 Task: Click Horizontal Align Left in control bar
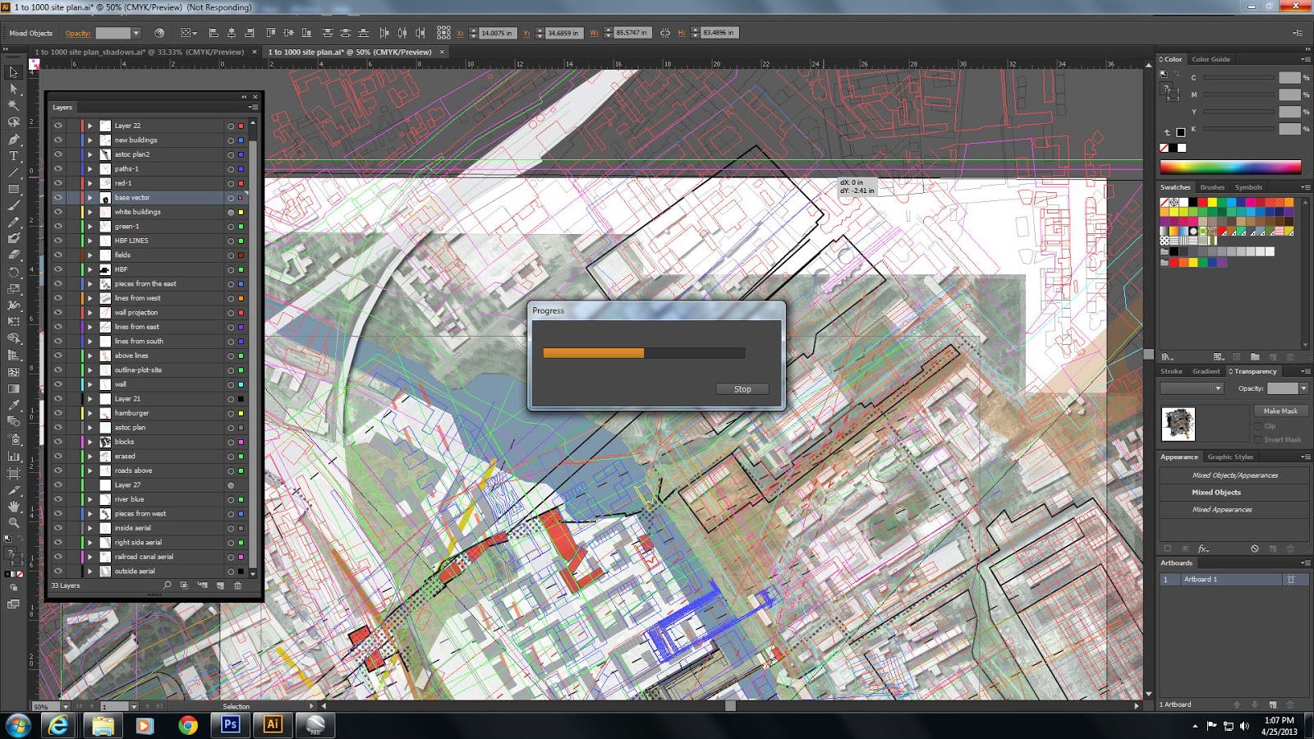[x=214, y=33]
